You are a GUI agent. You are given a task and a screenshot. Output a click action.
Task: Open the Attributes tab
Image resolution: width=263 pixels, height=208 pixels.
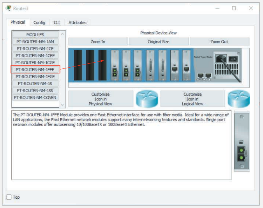[x=77, y=23]
